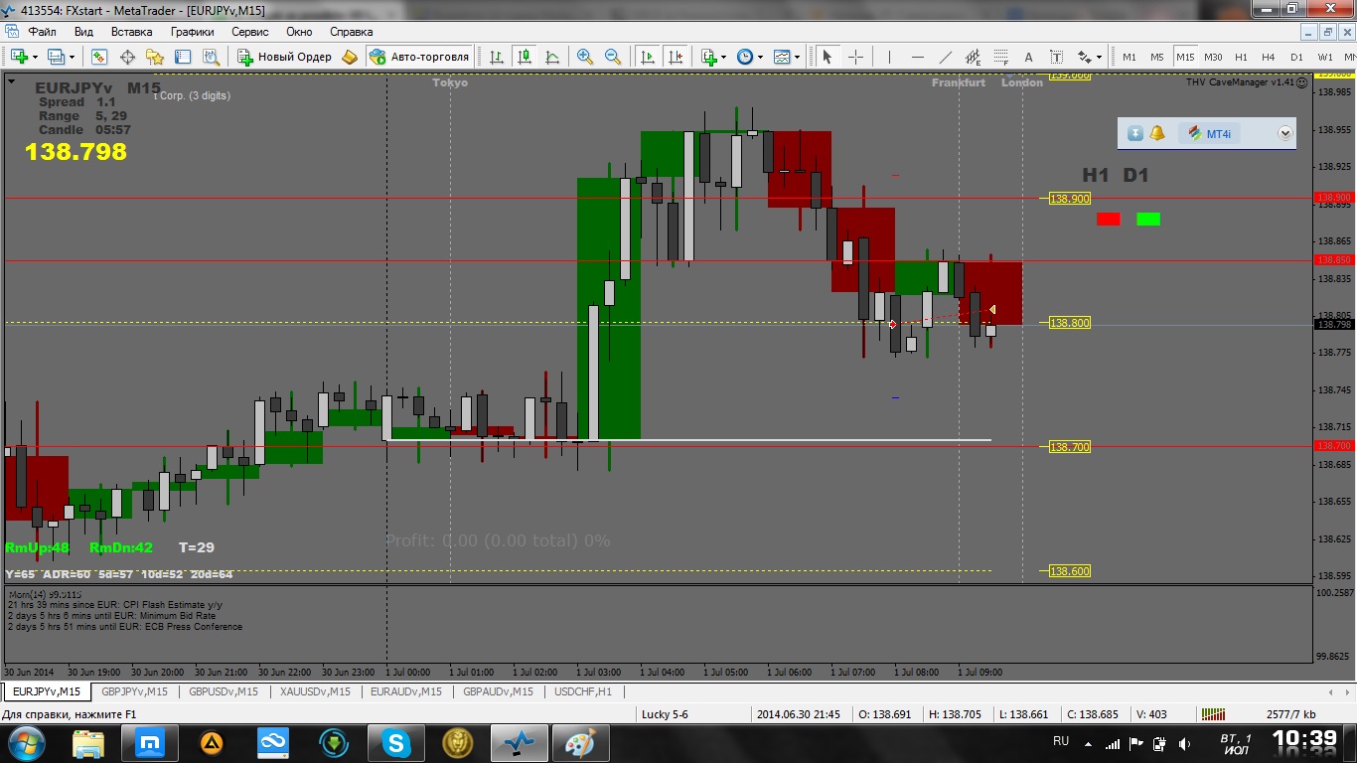
Task: Launch the Strategy Tester icon
Action: tap(211, 57)
